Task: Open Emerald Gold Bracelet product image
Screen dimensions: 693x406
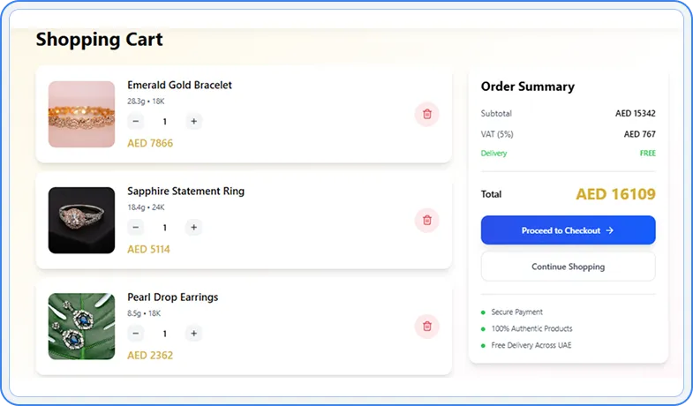Action: [x=81, y=114]
